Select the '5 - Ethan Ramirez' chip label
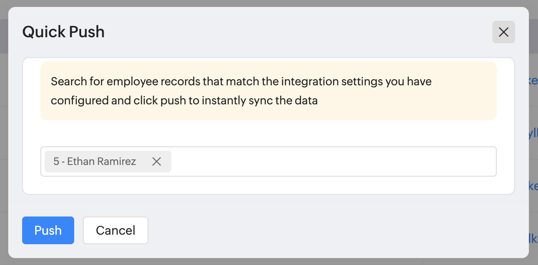Viewport: 538px width, 265px height. point(95,162)
